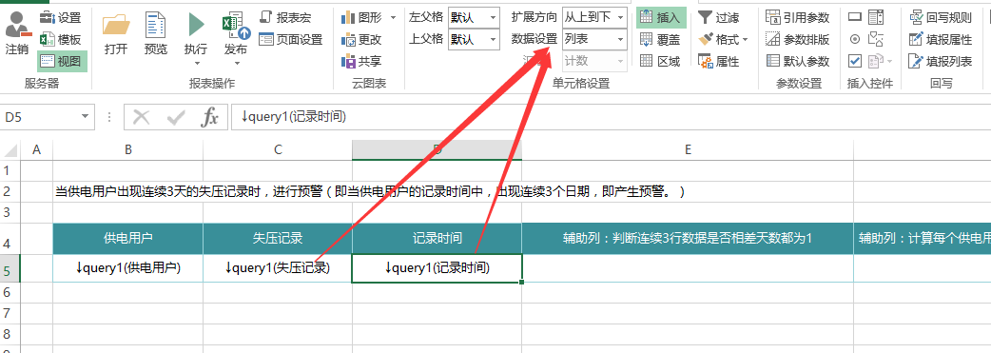
Task: Expand the 图形 dropdown arrow
Action: coord(393,17)
